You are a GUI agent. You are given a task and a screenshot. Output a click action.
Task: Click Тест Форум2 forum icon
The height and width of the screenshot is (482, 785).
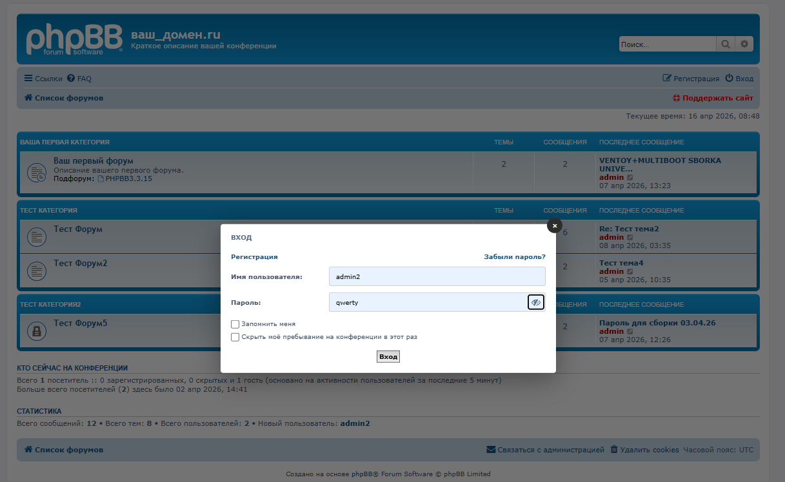(36, 271)
